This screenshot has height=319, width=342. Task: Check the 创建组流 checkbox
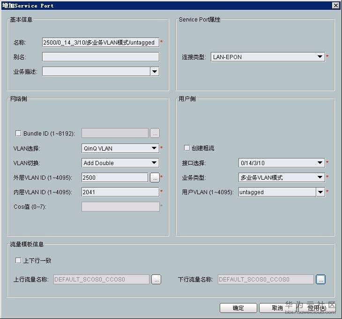click(x=187, y=148)
